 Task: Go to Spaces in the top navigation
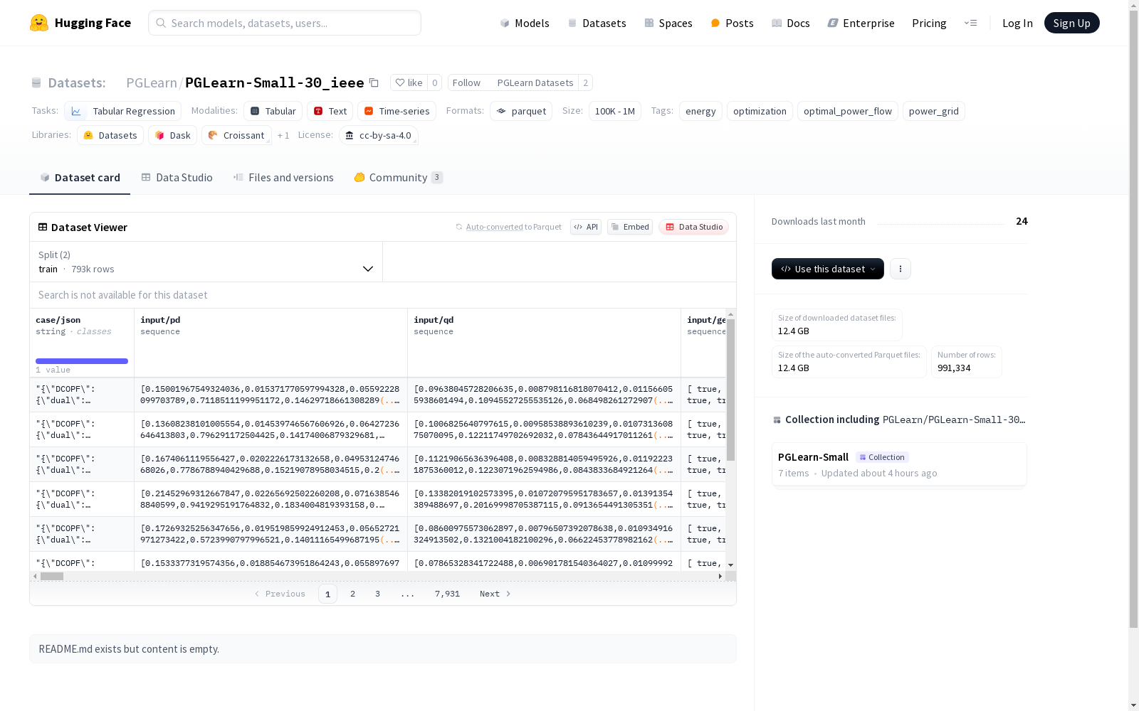pos(668,23)
